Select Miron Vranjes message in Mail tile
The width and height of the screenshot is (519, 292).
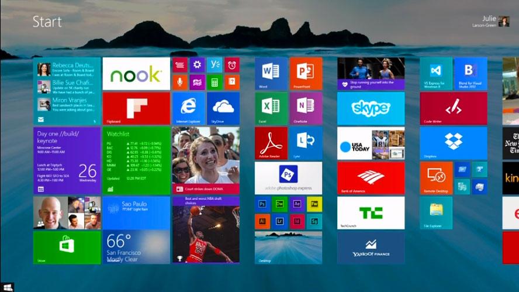click(x=66, y=104)
